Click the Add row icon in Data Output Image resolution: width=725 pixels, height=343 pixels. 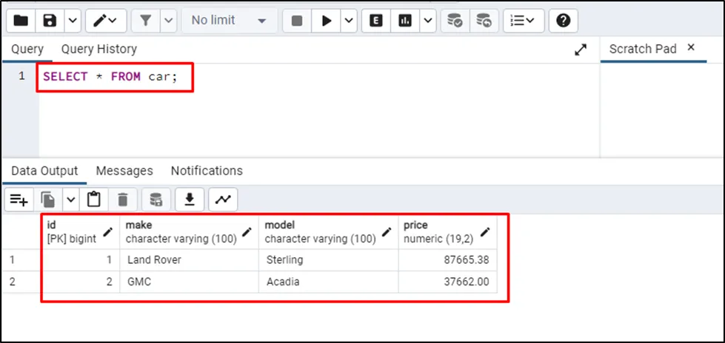pyautogui.click(x=19, y=199)
